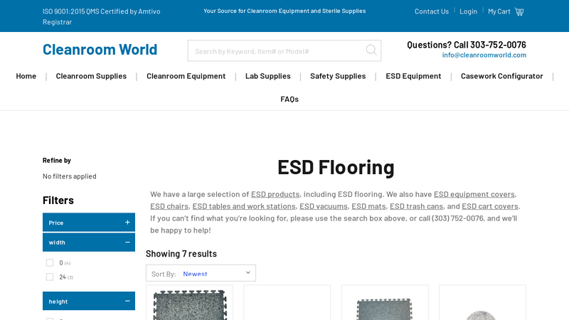Open the ESD Equipment menu
This screenshot has width=569, height=320.
click(413, 76)
